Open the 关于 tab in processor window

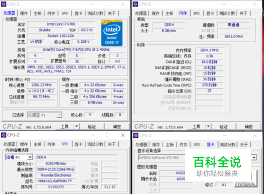pos(111,13)
